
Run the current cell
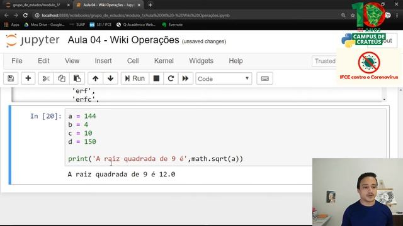click(x=135, y=78)
